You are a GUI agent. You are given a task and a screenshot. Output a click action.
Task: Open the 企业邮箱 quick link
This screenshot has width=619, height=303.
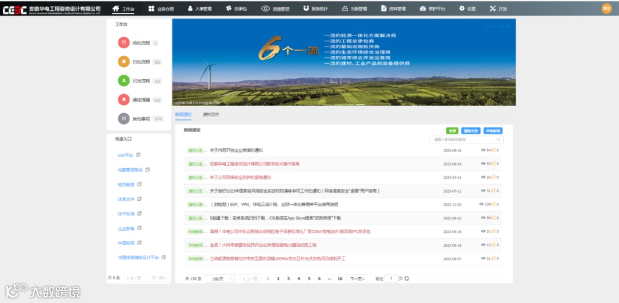click(126, 228)
